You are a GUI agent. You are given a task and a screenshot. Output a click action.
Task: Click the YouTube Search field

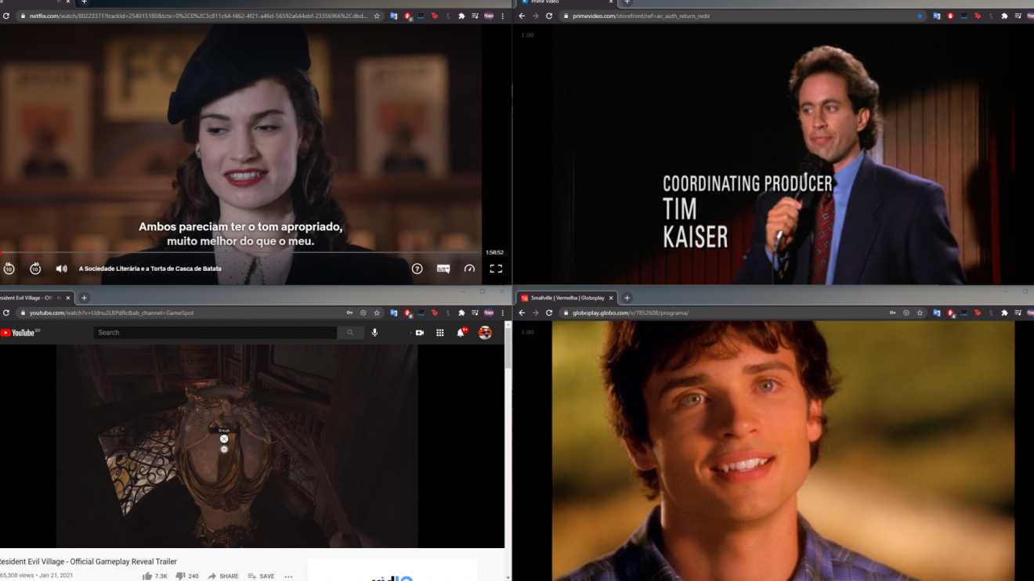point(215,333)
